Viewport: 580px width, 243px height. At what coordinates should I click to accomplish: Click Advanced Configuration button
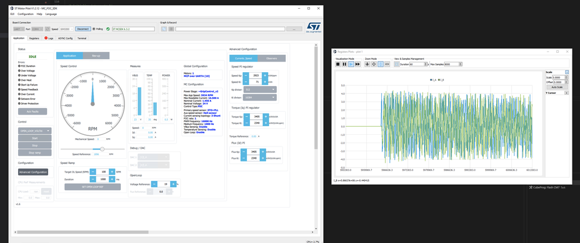click(33, 172)
